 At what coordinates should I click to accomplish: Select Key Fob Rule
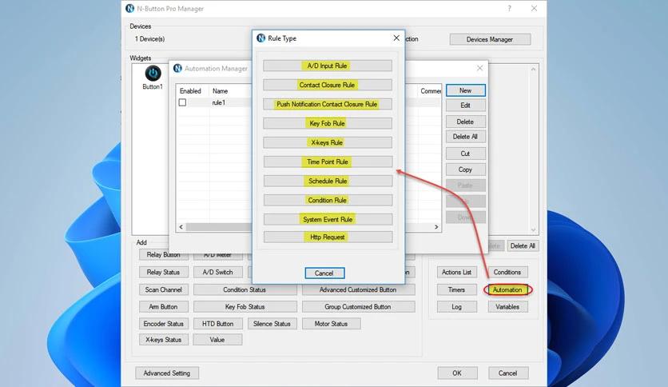pyautogui.click(x=327, y=123)
